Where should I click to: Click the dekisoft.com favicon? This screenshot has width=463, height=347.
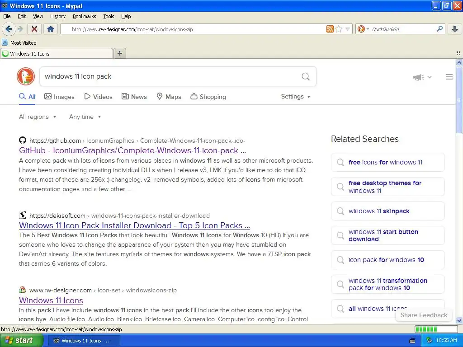click(23, 215)
